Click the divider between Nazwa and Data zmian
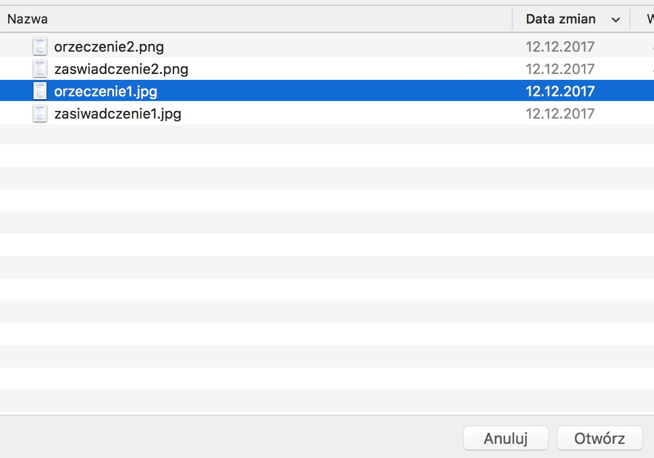This screenshot has height=458, width=654. click(512, 19)
